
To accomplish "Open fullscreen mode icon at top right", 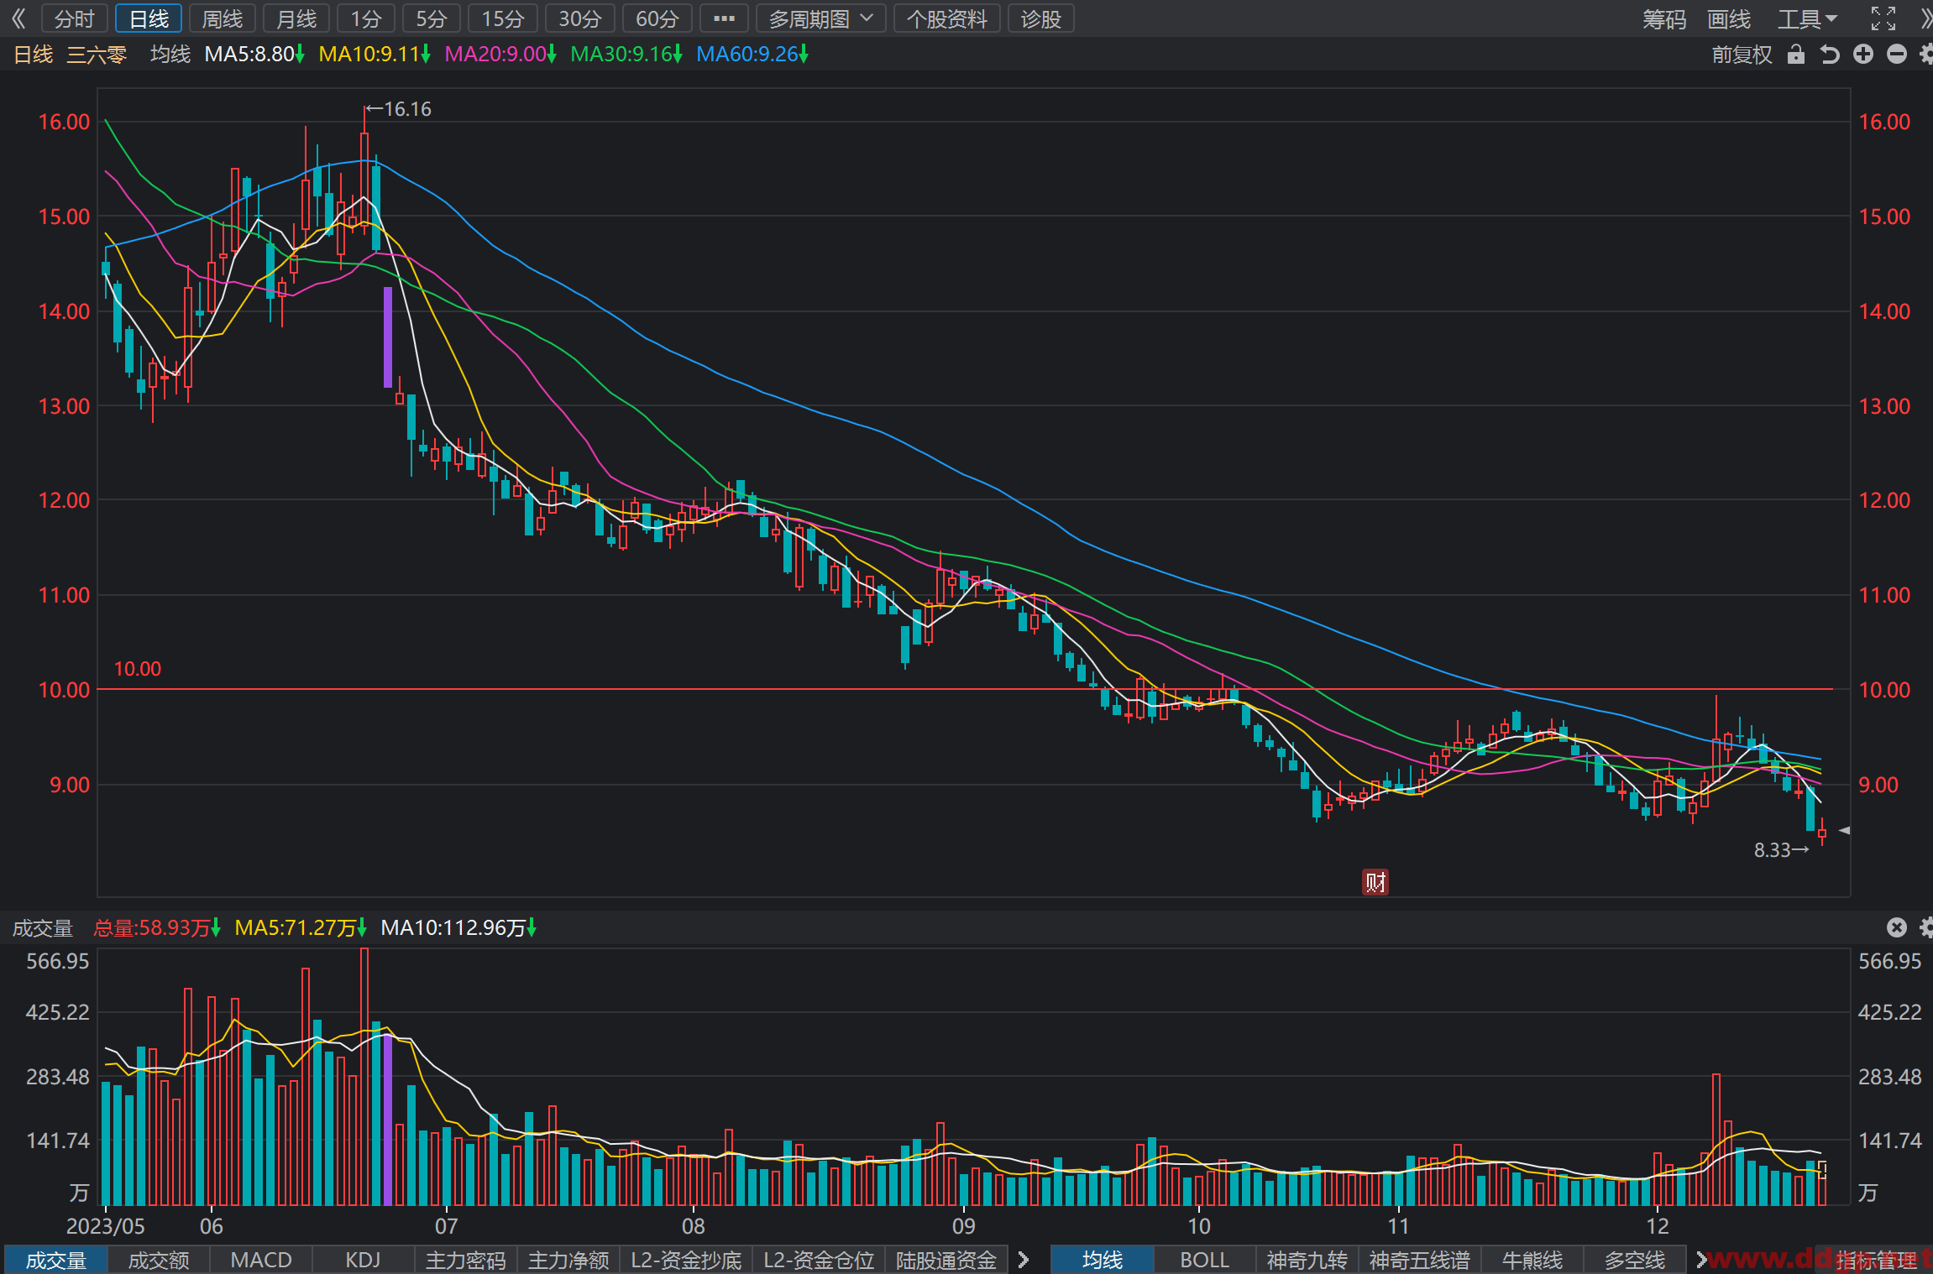I will (x=1883, y=18).
